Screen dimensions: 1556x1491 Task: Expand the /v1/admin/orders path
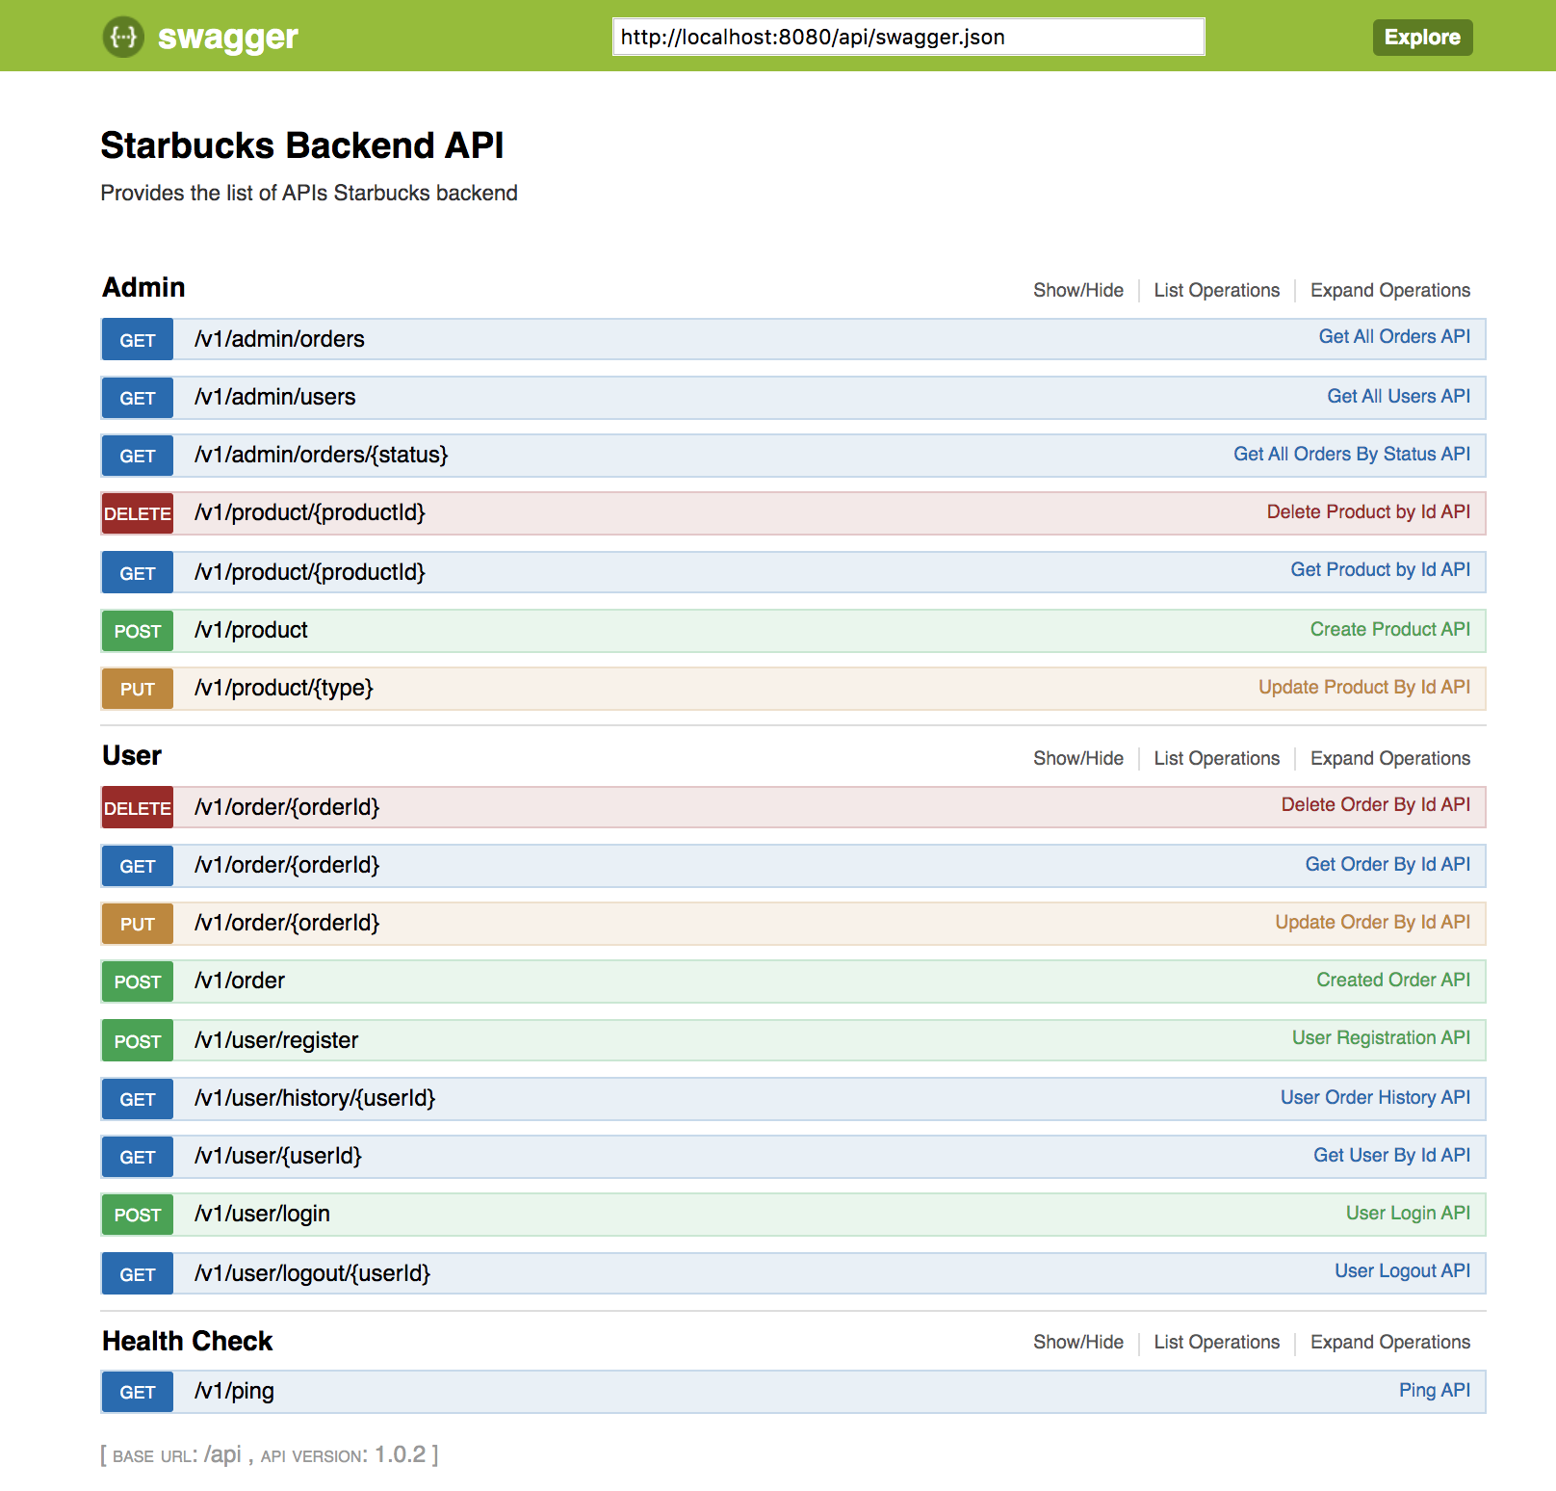(279, 339)
